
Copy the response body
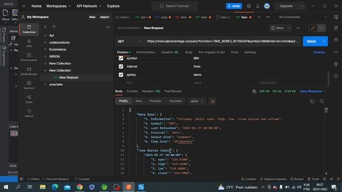pyautogui.click(x=312, y=101)
